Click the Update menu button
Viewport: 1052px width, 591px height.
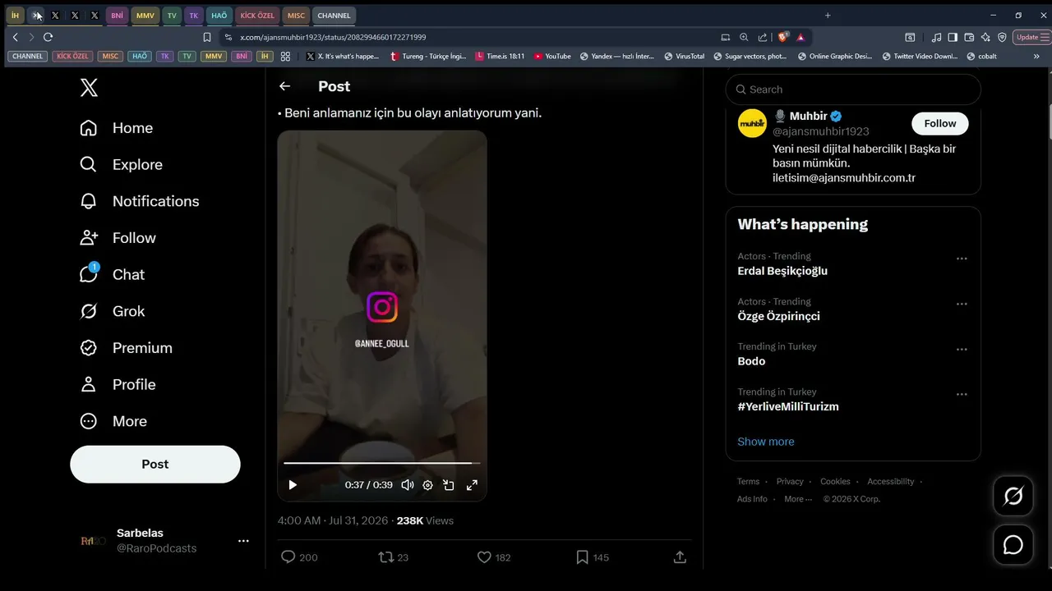[x=1031, y=37]
